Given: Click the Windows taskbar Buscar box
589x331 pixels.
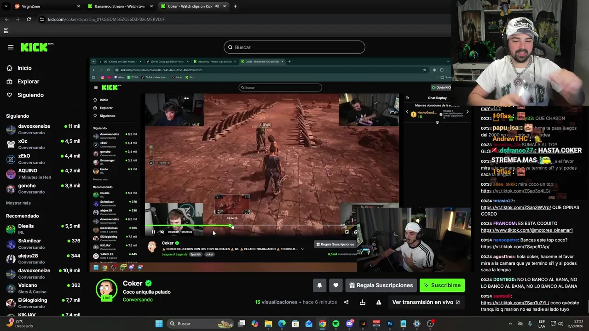Looking at the screenshot, I should point(200,324).
